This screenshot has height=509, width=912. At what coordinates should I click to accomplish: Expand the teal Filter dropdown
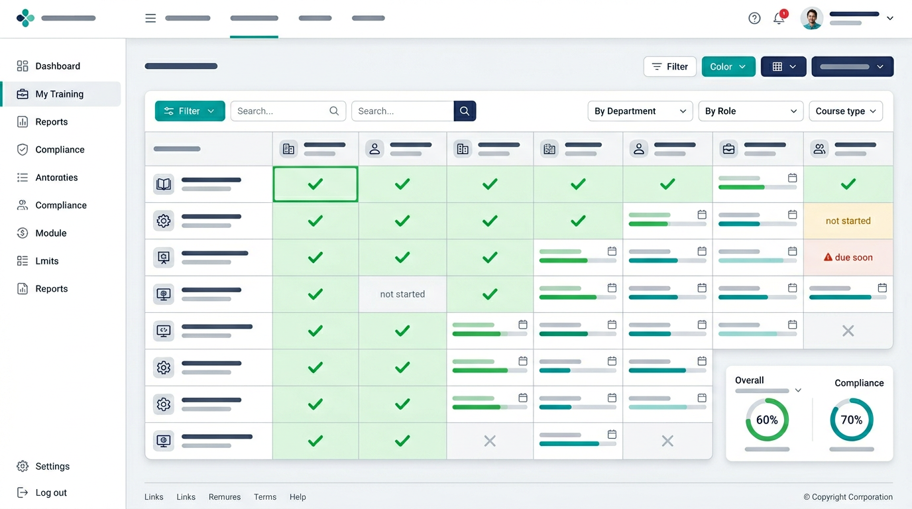190,111
